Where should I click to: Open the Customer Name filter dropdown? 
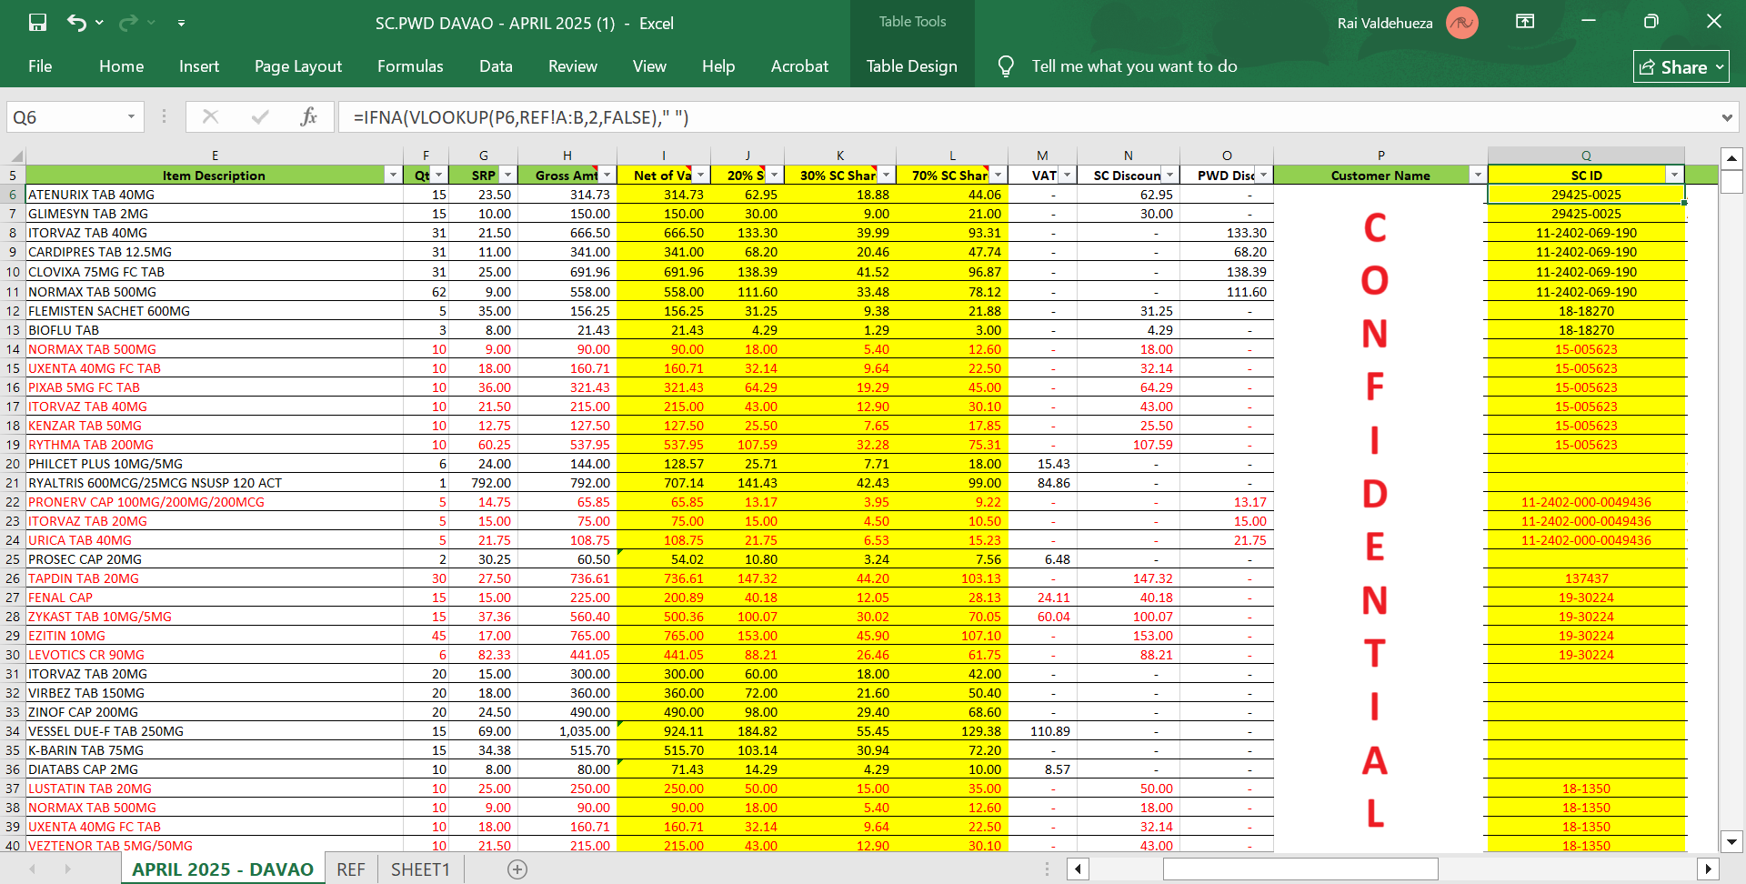(1478, 176)
